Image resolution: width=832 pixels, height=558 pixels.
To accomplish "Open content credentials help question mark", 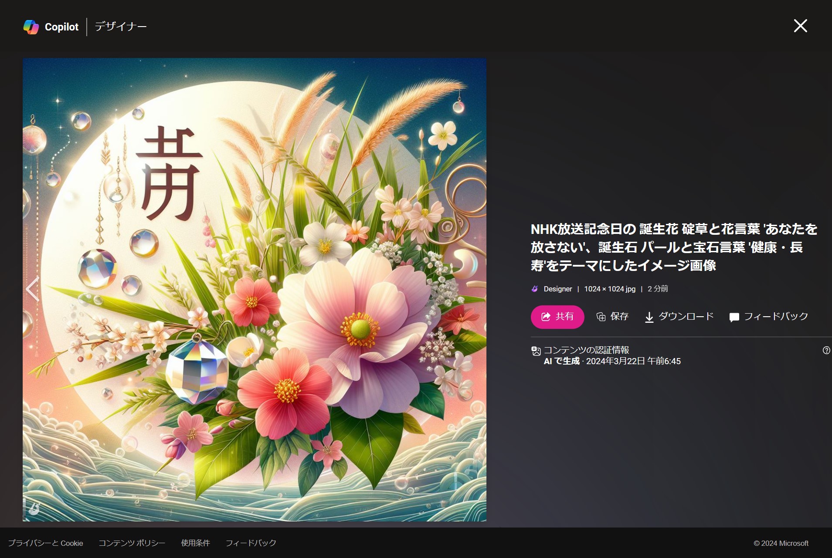I will click(x=826, y=350).
